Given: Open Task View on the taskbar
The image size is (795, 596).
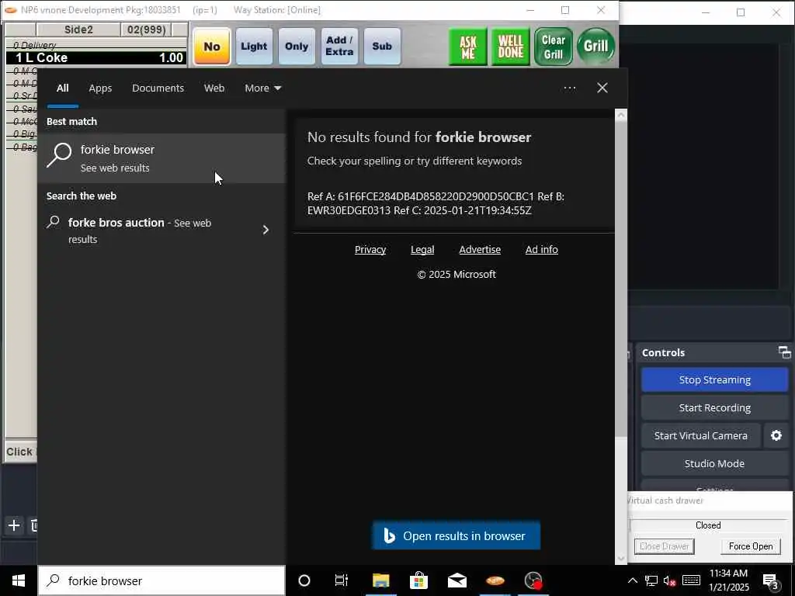Looking at the screenshot, I should pos(342,580).
